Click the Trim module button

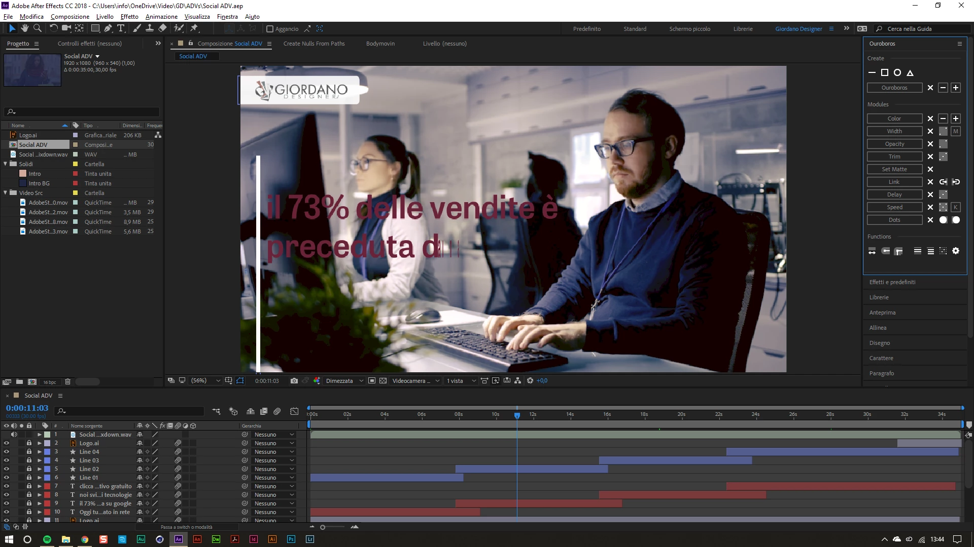(x=894, y=157)
